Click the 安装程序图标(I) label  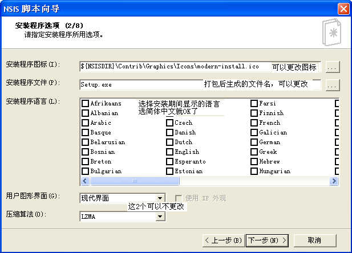pyautogui.click(x=33, y=65)
